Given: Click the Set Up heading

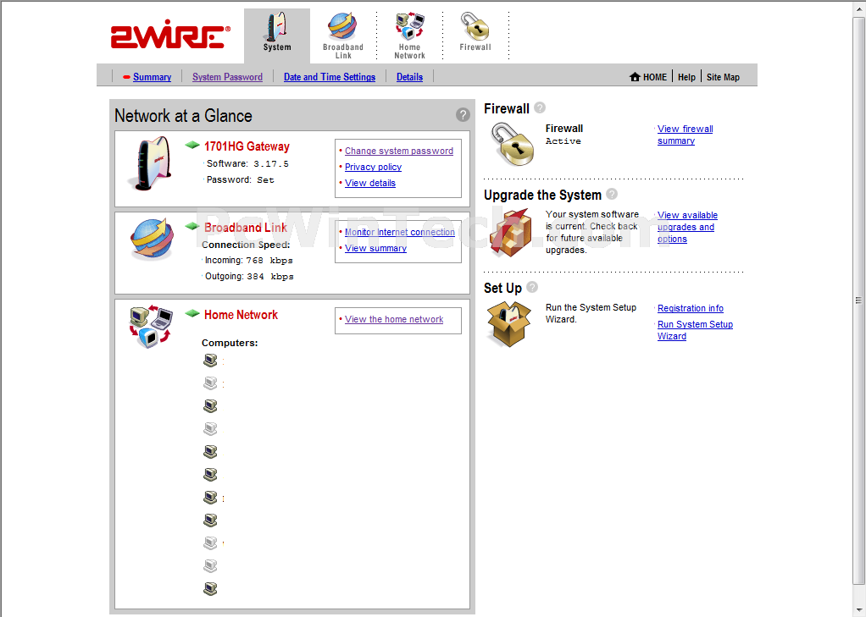Looking at the screenshot, I should (502, 288).
